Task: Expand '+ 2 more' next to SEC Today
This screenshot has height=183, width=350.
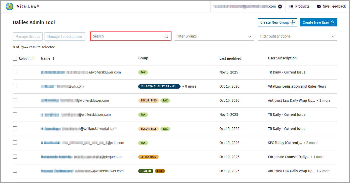Action: click(x=310, y=143)
